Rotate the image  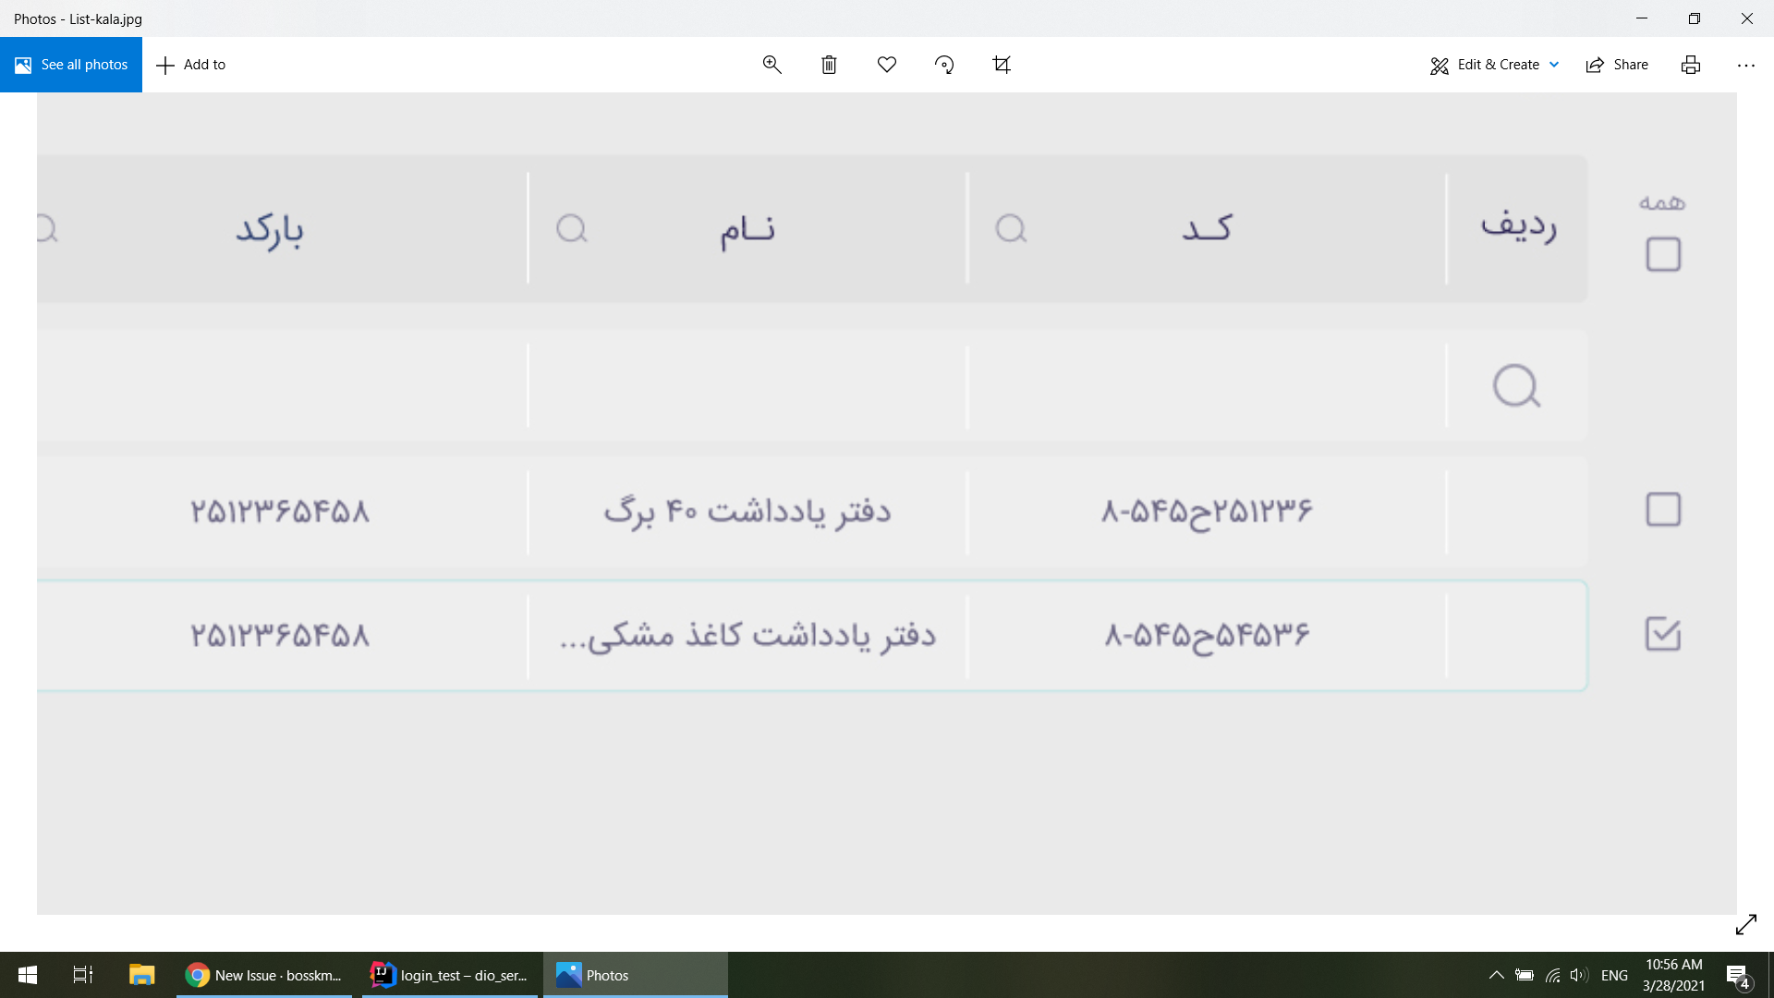[x=944, y=65]
